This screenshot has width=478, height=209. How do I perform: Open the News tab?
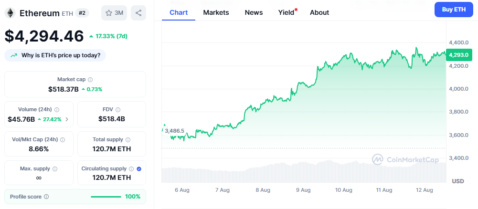coord(254,12)
